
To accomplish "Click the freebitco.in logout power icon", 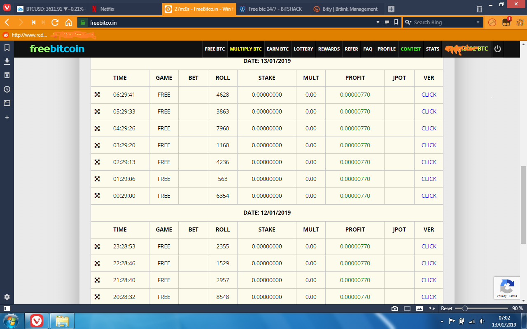I will pyautogui.click(x=498, y=49).
